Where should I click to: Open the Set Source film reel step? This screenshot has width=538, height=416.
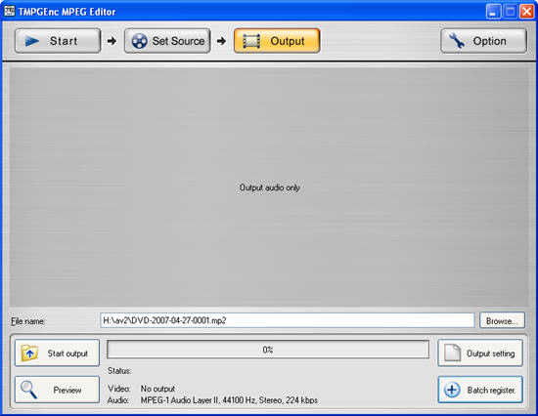coord(167,41)
